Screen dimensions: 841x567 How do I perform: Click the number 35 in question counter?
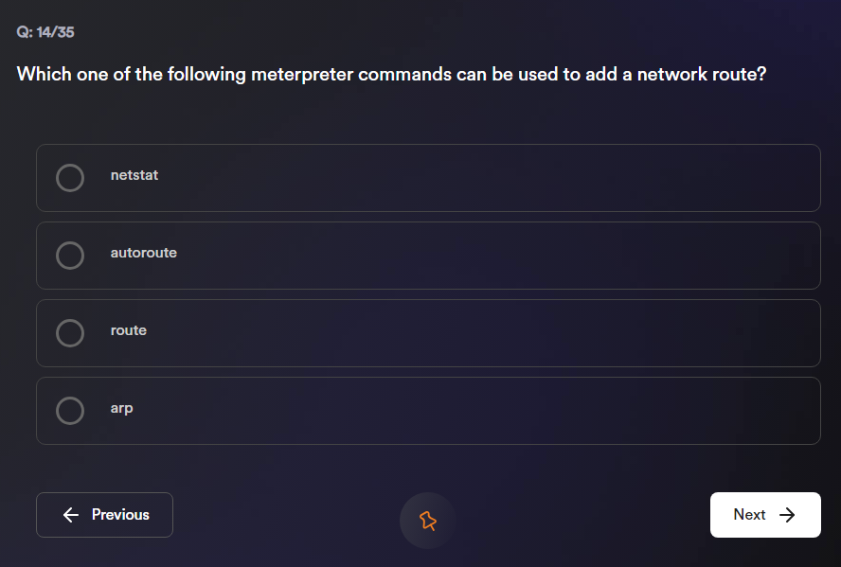(x=65, y=32)
